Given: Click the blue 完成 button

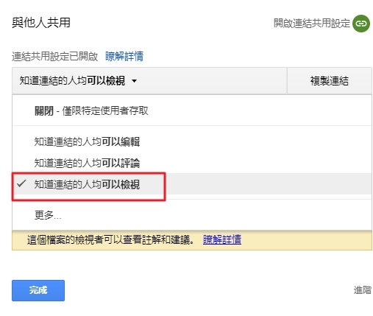Looking at the screenshot, I should 38,290.
